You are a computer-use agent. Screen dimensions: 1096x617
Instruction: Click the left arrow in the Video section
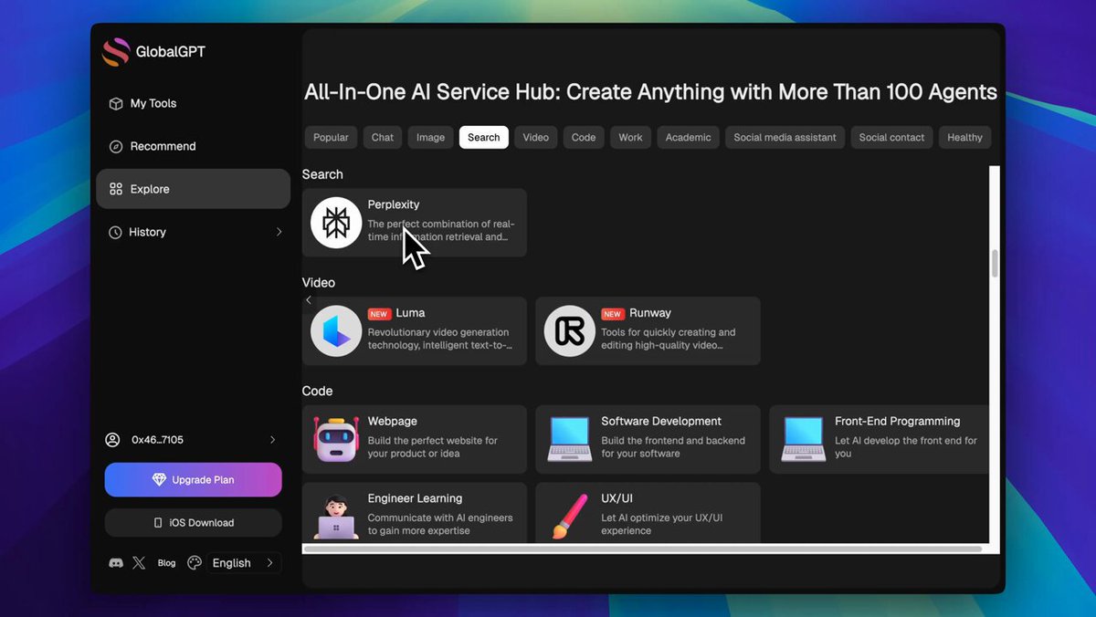point(309,300)
